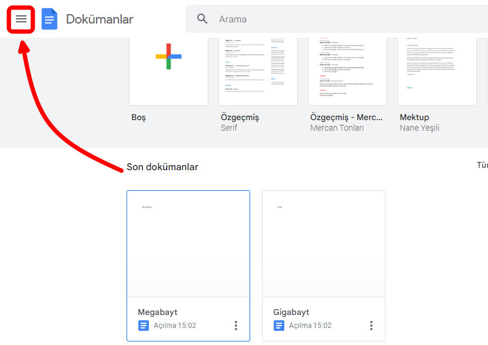Image resolution: width=488 pixels, height=345 pixels.
Task: Click the Megabayt document title
Action: [158, 312]
